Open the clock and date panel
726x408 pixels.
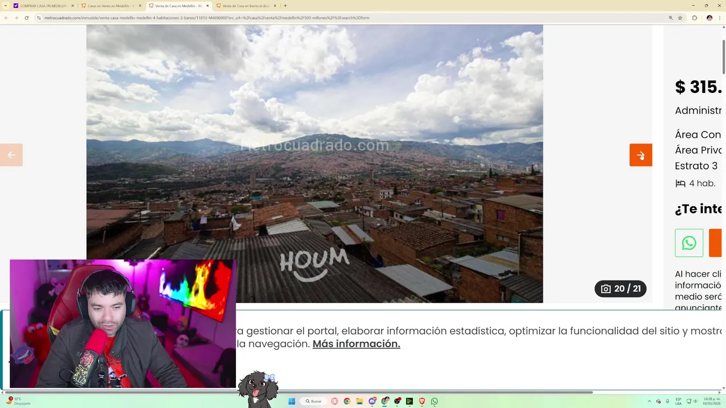pyautogui.click(x=711, y=401)
